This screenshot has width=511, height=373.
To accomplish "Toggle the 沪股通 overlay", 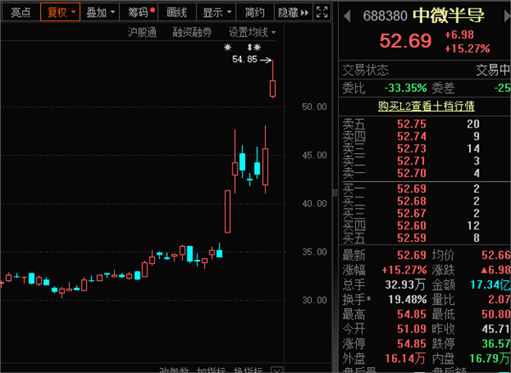I will click(x=142, y=32).
